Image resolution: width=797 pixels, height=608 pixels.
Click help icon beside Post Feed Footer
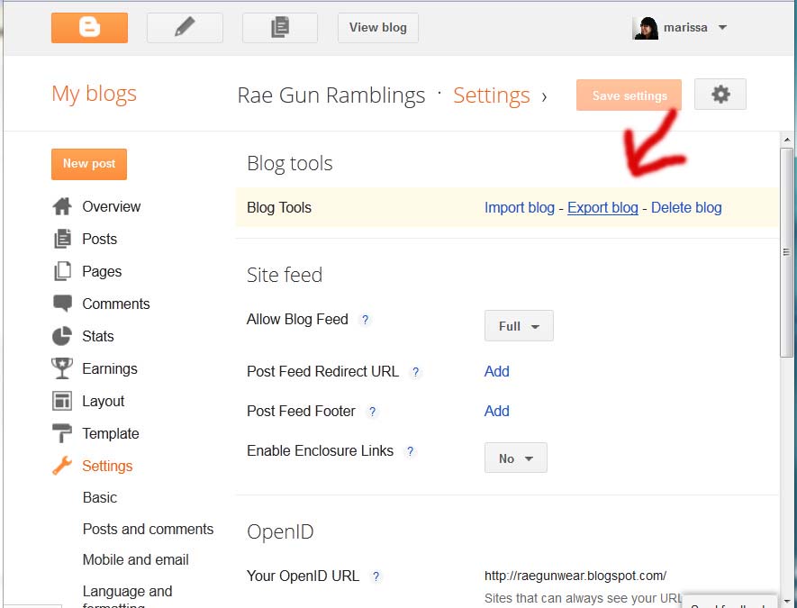[x=372, y=412]
